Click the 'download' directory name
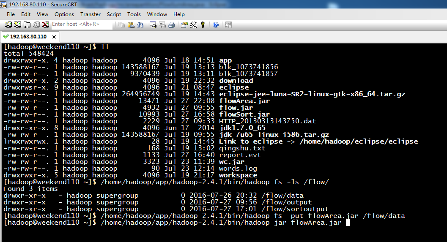 coord(236,81)
